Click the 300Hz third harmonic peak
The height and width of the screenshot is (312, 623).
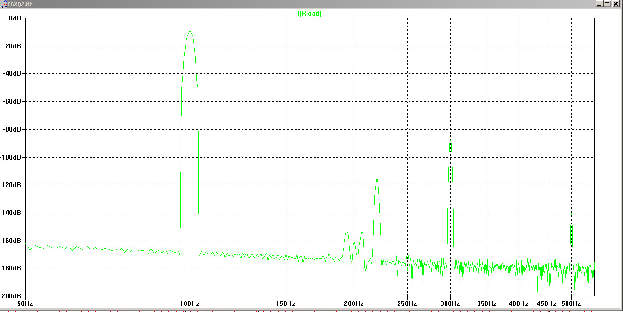coord(450,141)
